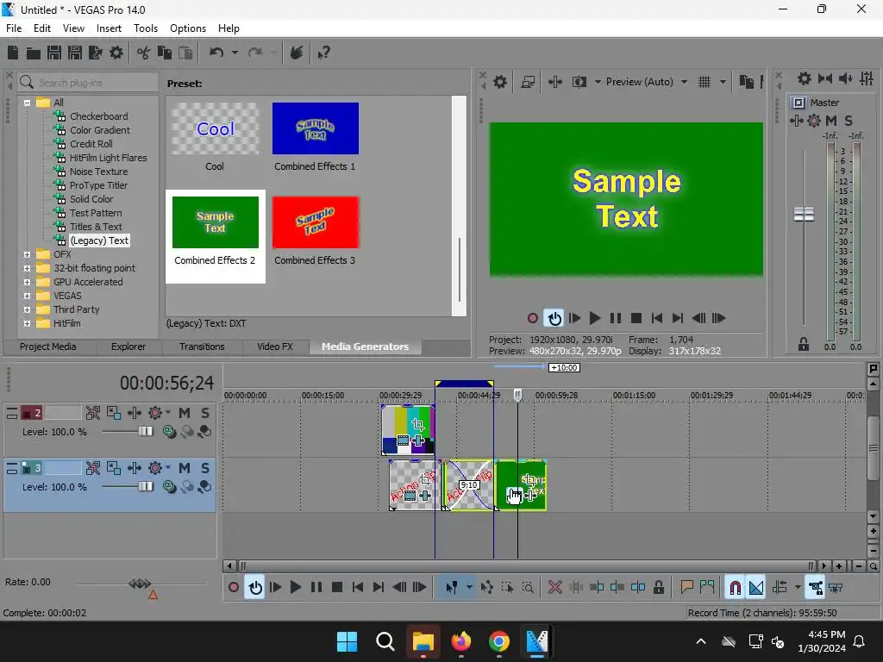883x662 pixels.
Task: Click the Render As icon
Action: pyautogui.click(x=96, y=53)
